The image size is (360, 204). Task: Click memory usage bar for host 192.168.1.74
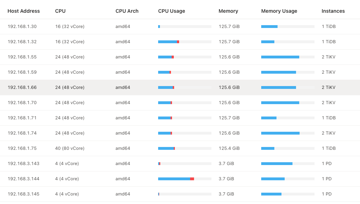tap(288, 133)
